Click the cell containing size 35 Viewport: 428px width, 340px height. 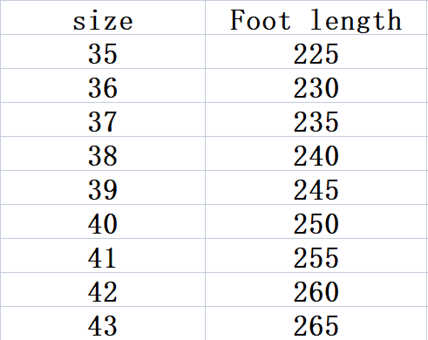[x=103, y=51]
